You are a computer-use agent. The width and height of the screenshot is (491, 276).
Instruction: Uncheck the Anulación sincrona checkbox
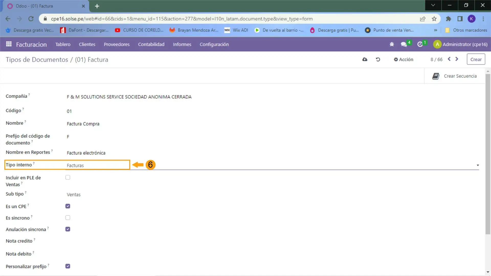(x=68, y=229)
